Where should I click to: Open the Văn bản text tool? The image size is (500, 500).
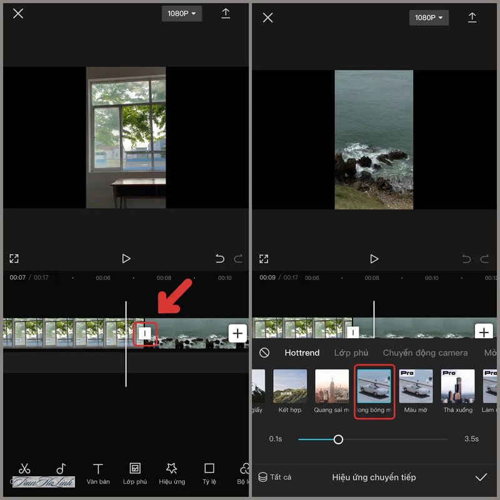(98, 474)
